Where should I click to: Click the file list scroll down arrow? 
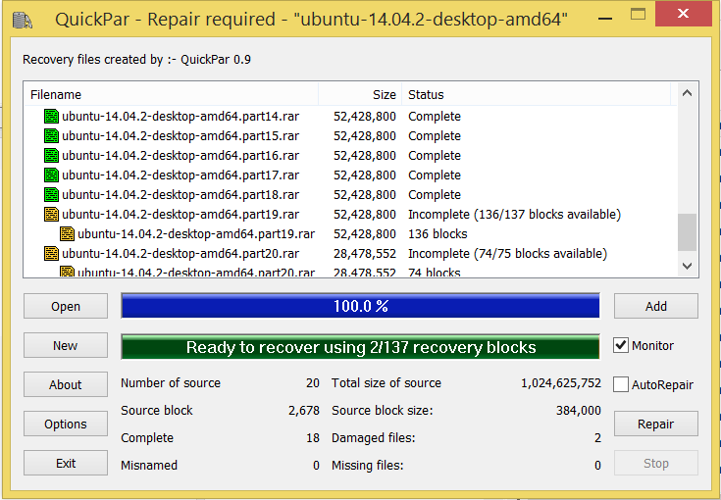[688, 266]
